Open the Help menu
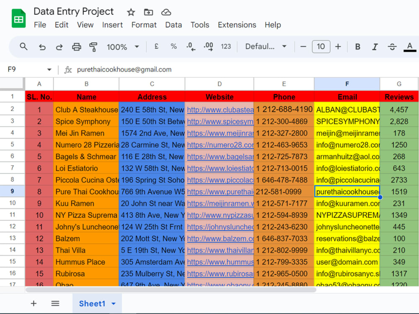Image resolution: width=419 pixels, height=314 pixels. [x=273, y=25]
